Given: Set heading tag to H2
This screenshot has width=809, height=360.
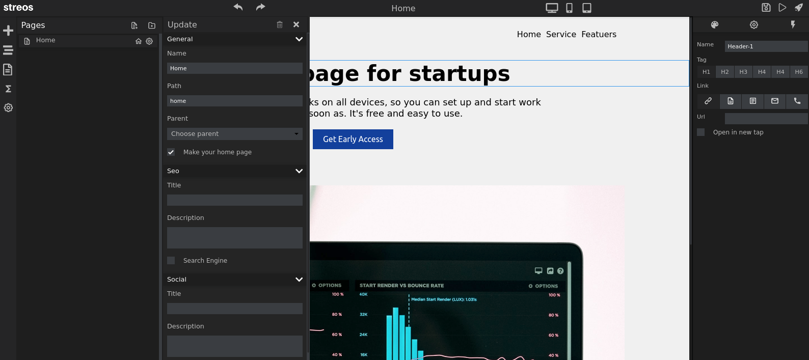Looking at the screenshot, I should point(725,72).
